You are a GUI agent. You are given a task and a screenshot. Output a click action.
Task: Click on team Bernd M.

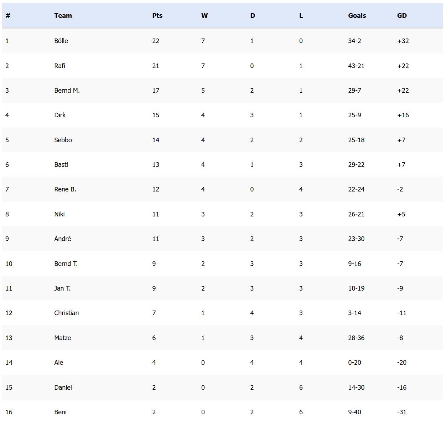(67, 91)
